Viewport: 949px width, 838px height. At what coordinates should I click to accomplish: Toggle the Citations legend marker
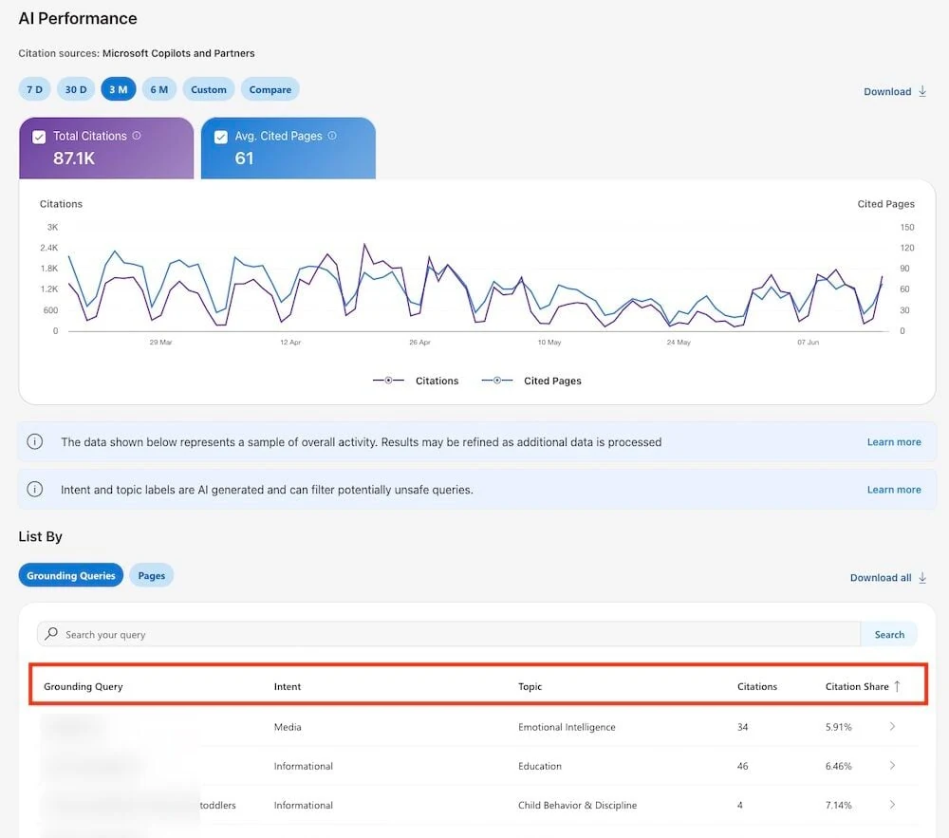tap(388, 380)
